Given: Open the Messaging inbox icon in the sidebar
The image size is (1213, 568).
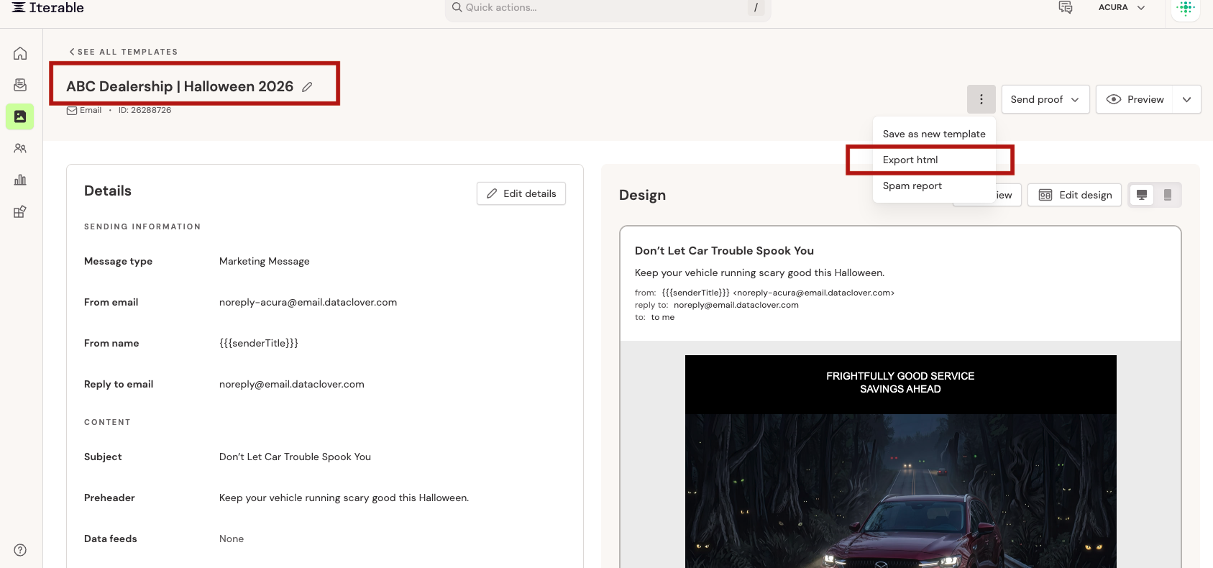Looking at the screenshot, I should pos(20,85).
